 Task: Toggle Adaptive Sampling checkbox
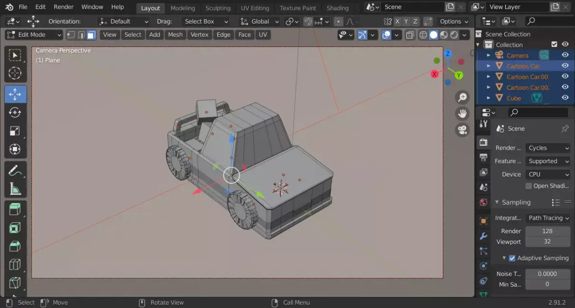(512, 258)
